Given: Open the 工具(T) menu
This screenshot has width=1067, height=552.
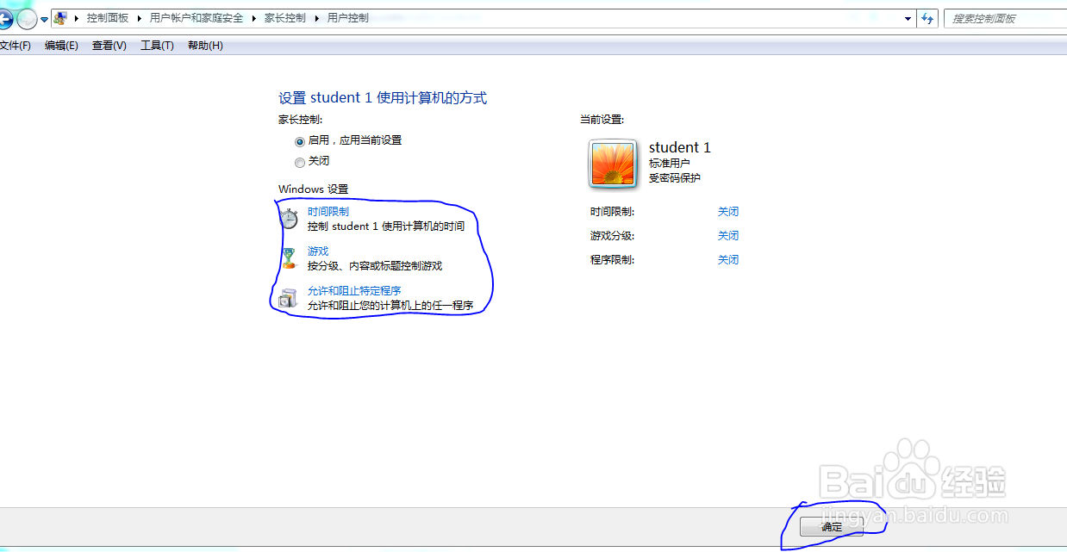Looking at the screenshot, I should (x=156, y=45).
